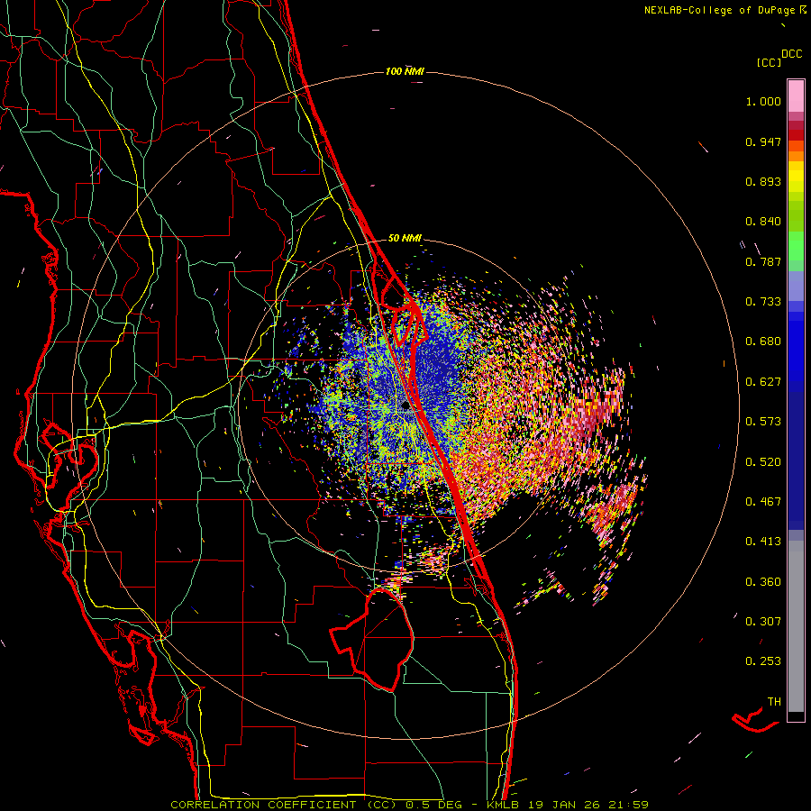Click the 1.000 value on the color scale
This screenshot has height=811, width=811.
click(763, 101)
